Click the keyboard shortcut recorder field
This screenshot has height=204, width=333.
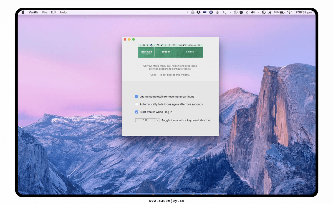(x=145, y=120)
